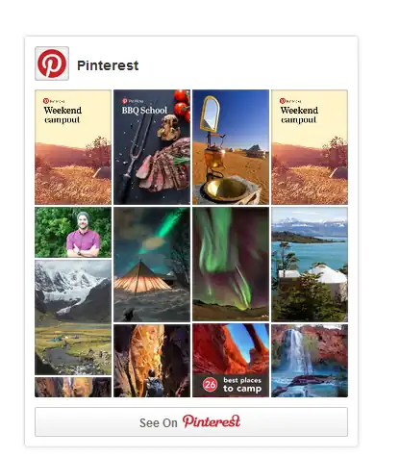Viewport: 400px width, 457px height.
Task: Open the lit tent under aurora pin
Action: point(152,265)
